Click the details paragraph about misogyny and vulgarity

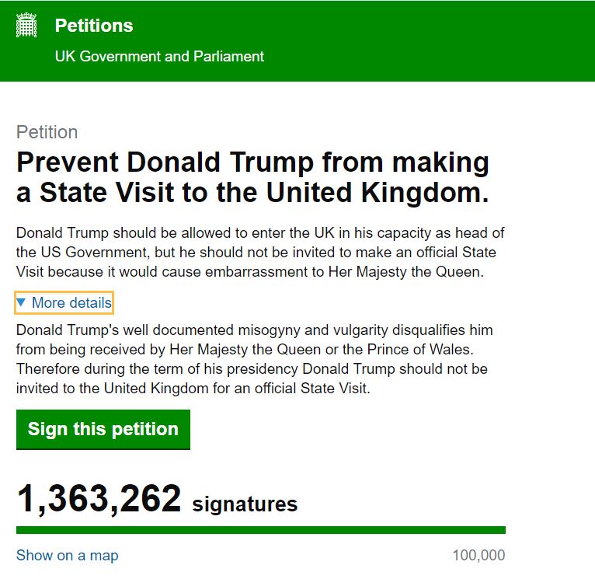point(254,359)
